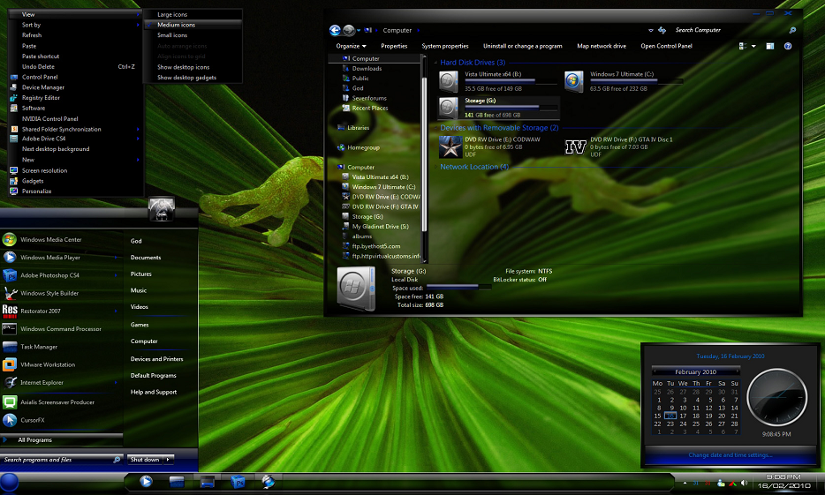Open Windows Command Processor
The height and width of the screenshot is (495, 825).
pos(62,329)
